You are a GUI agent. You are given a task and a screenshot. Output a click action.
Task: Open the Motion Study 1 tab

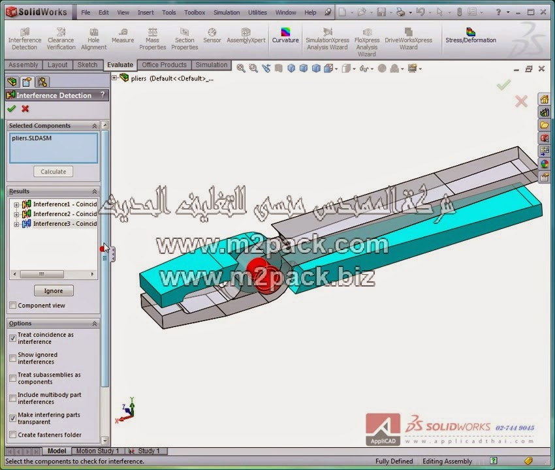coord(98,451)
